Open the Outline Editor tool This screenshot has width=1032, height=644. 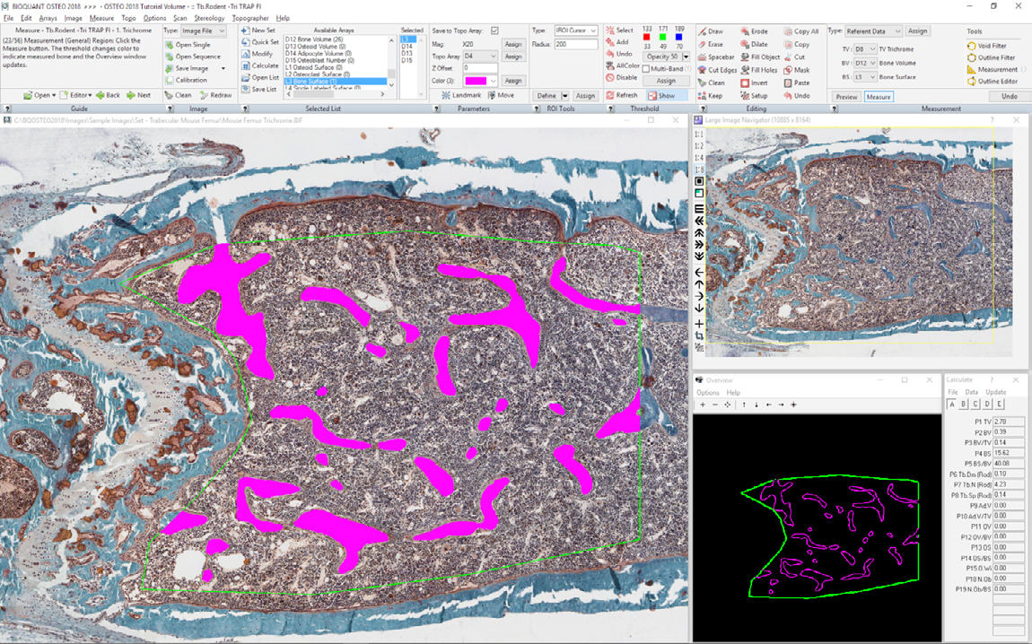click(992, 82)
